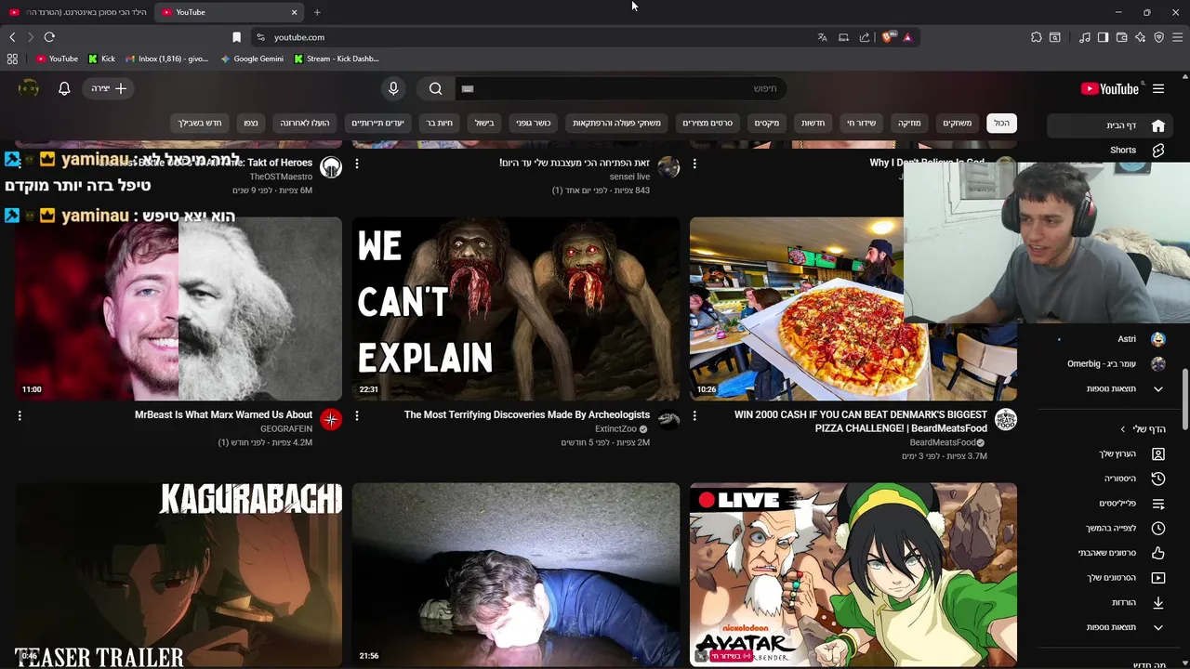Click the search magnifier button
This screenshot has width=1190, height=669.
[435, 88]
